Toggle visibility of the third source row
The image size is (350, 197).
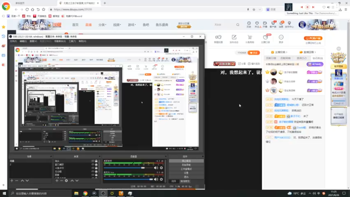point(93,168)
